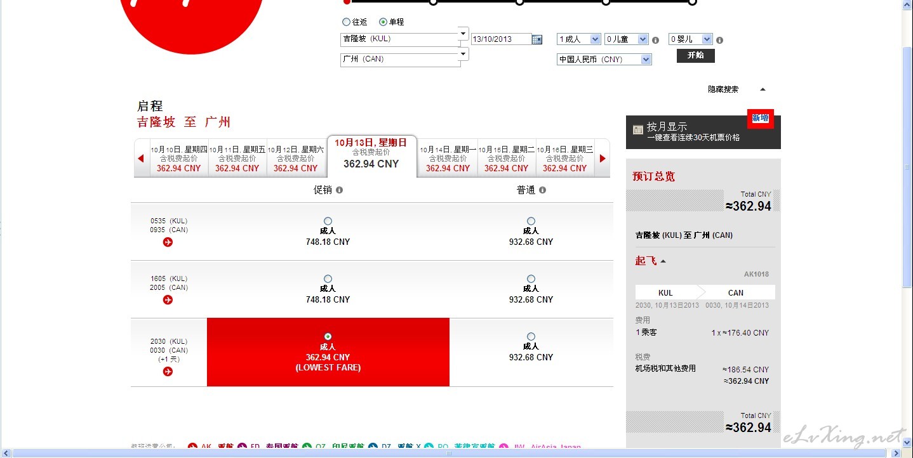Open the 中国人民币 currency dropdown
913x458 pixels.
(604, 60)
